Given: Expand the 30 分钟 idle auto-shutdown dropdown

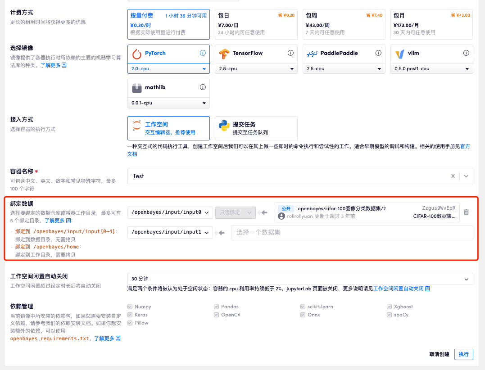Looking at the screenshot, I should pyautogui.click(x=300, y=279).
